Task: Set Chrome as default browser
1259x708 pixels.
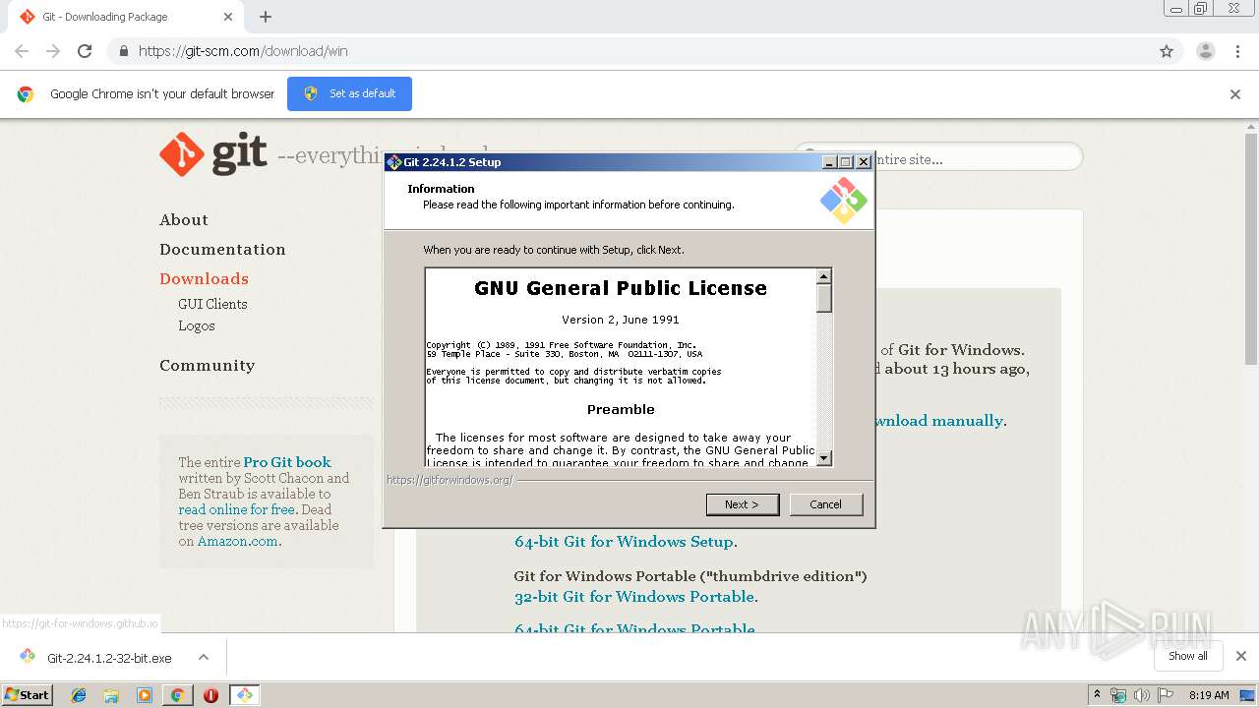Action: pyautogui.click(x=349, y=93)
